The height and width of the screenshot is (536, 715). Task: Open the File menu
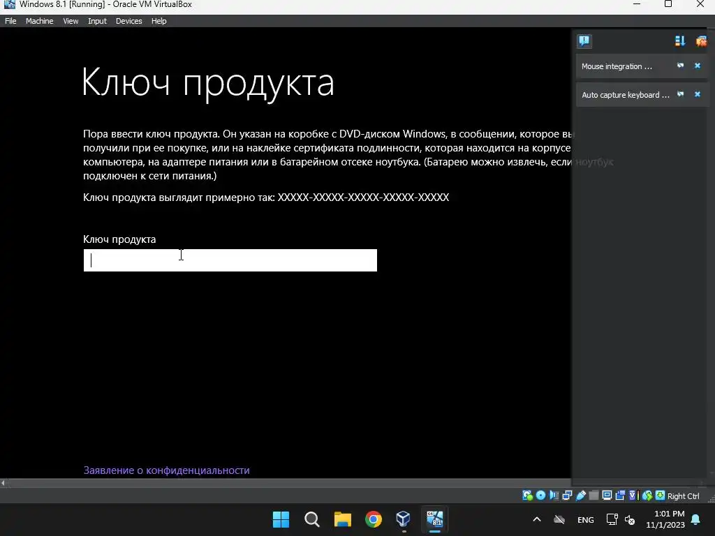click(x=10, y=21)
